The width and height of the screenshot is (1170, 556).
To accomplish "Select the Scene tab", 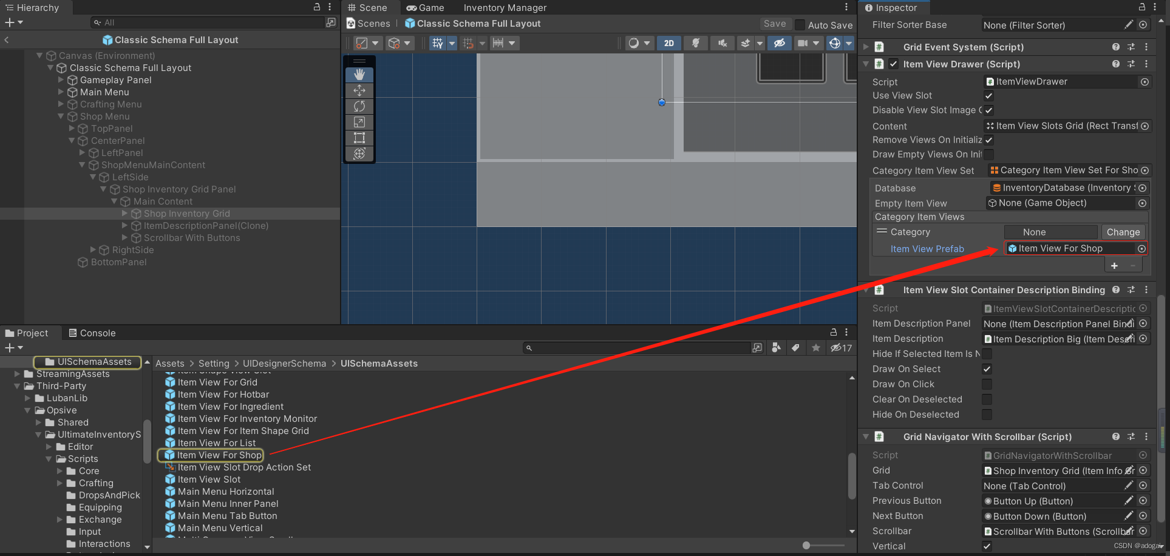I will (x=367, y=7).
